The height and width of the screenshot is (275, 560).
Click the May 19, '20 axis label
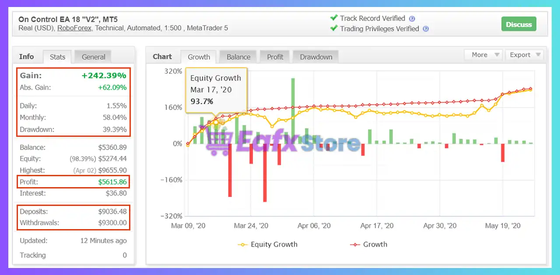click(503, 226)
